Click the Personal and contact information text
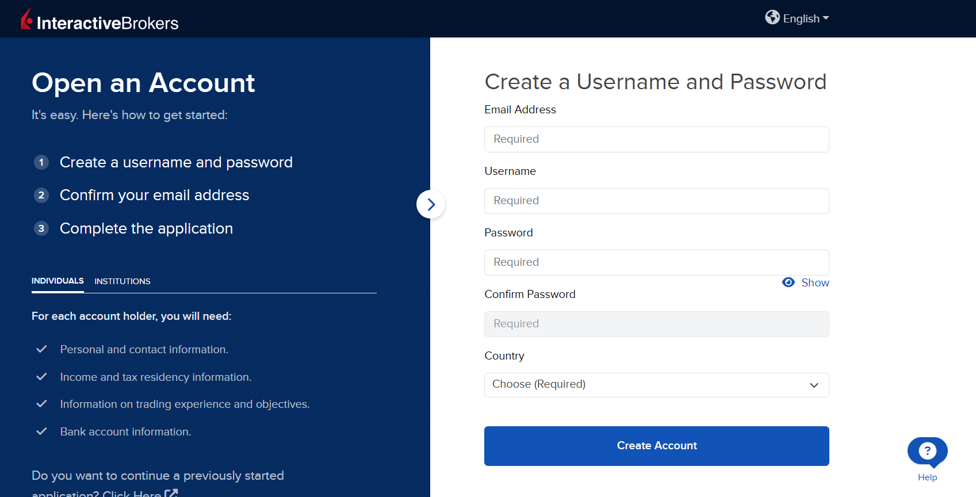 coord(144,350)
